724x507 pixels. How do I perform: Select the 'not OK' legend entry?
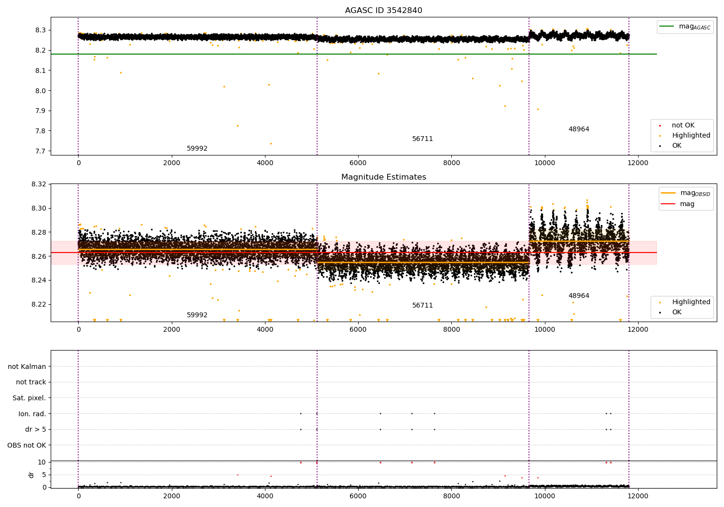tap(683, 126)
